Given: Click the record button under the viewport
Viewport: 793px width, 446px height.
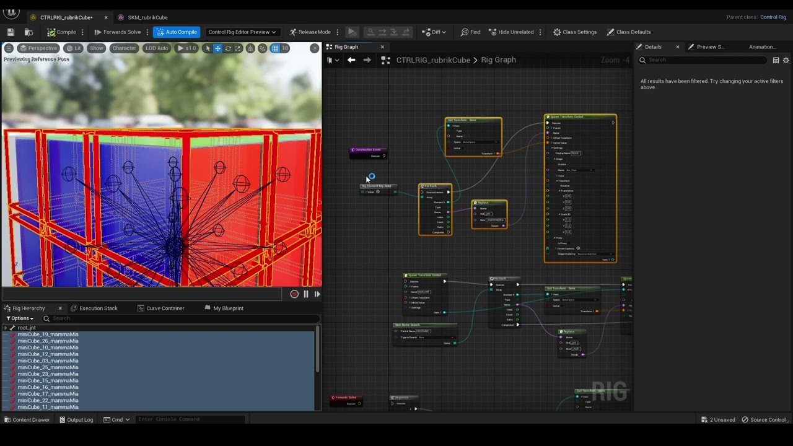Looking at the screenshot, I should 294,294.
